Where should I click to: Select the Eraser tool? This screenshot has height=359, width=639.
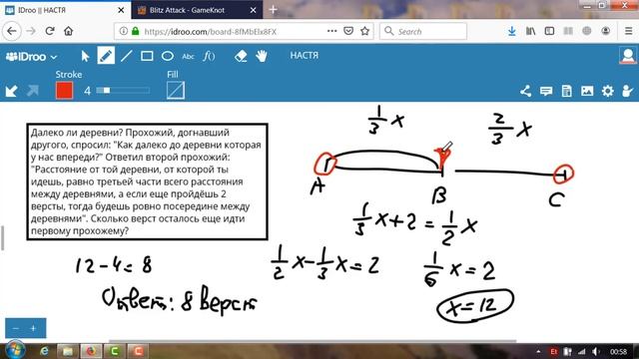pyautogui.click(x=241, y=56)
